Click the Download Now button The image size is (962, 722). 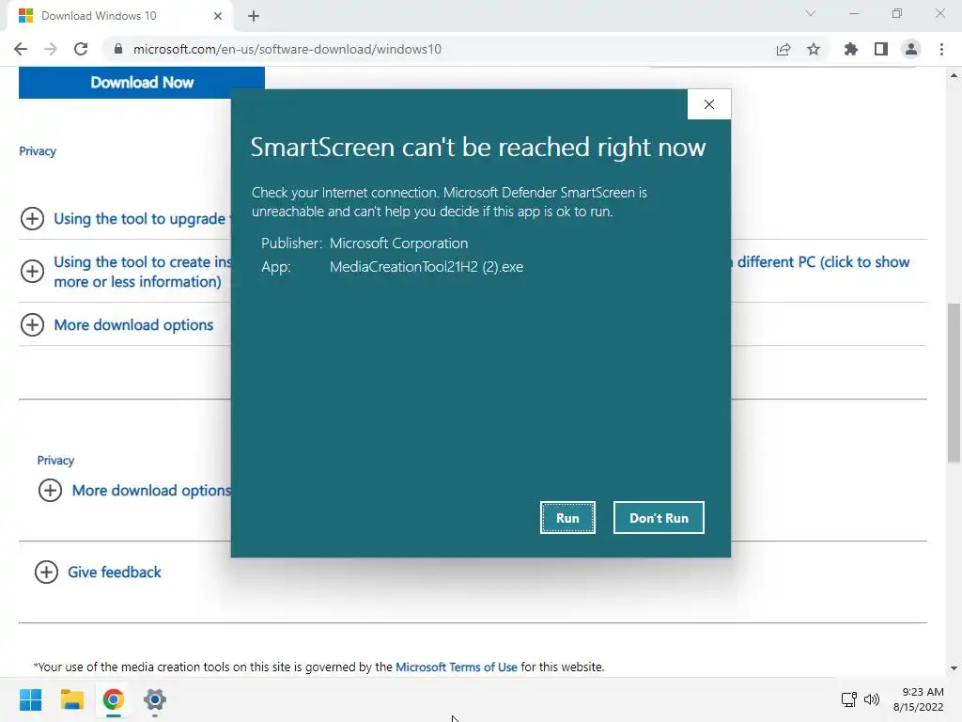[142, 83]
